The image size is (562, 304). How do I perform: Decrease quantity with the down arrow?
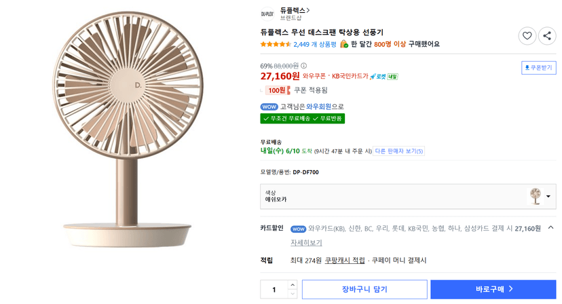click(x=293, y=294)
